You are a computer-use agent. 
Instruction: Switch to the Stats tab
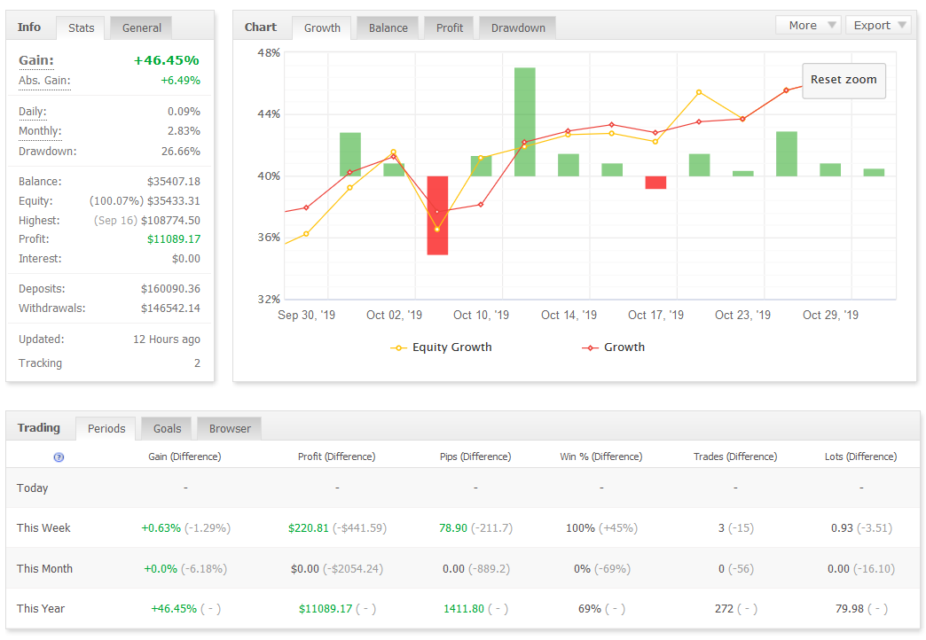[81, 27]
